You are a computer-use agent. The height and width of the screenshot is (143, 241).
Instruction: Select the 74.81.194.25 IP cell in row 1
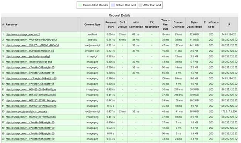(229, 34)
